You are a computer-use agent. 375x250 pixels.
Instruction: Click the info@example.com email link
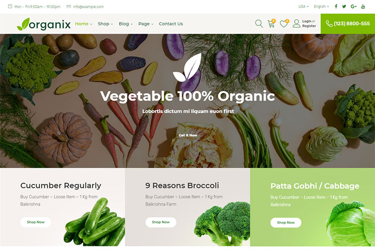[88, 7]
